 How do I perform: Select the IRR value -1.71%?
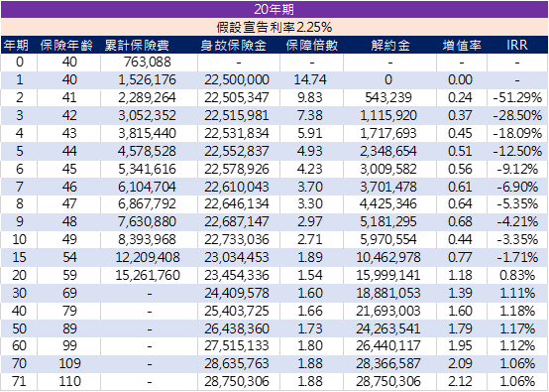[517, 258]
